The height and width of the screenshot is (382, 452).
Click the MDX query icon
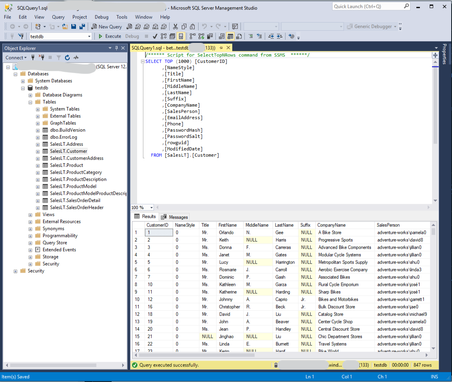point(137,27)
